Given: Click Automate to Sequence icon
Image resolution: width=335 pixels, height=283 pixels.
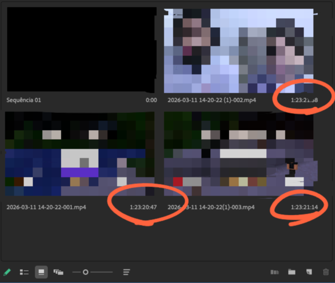Looking at the screenshot, I should tap(275, 272).
